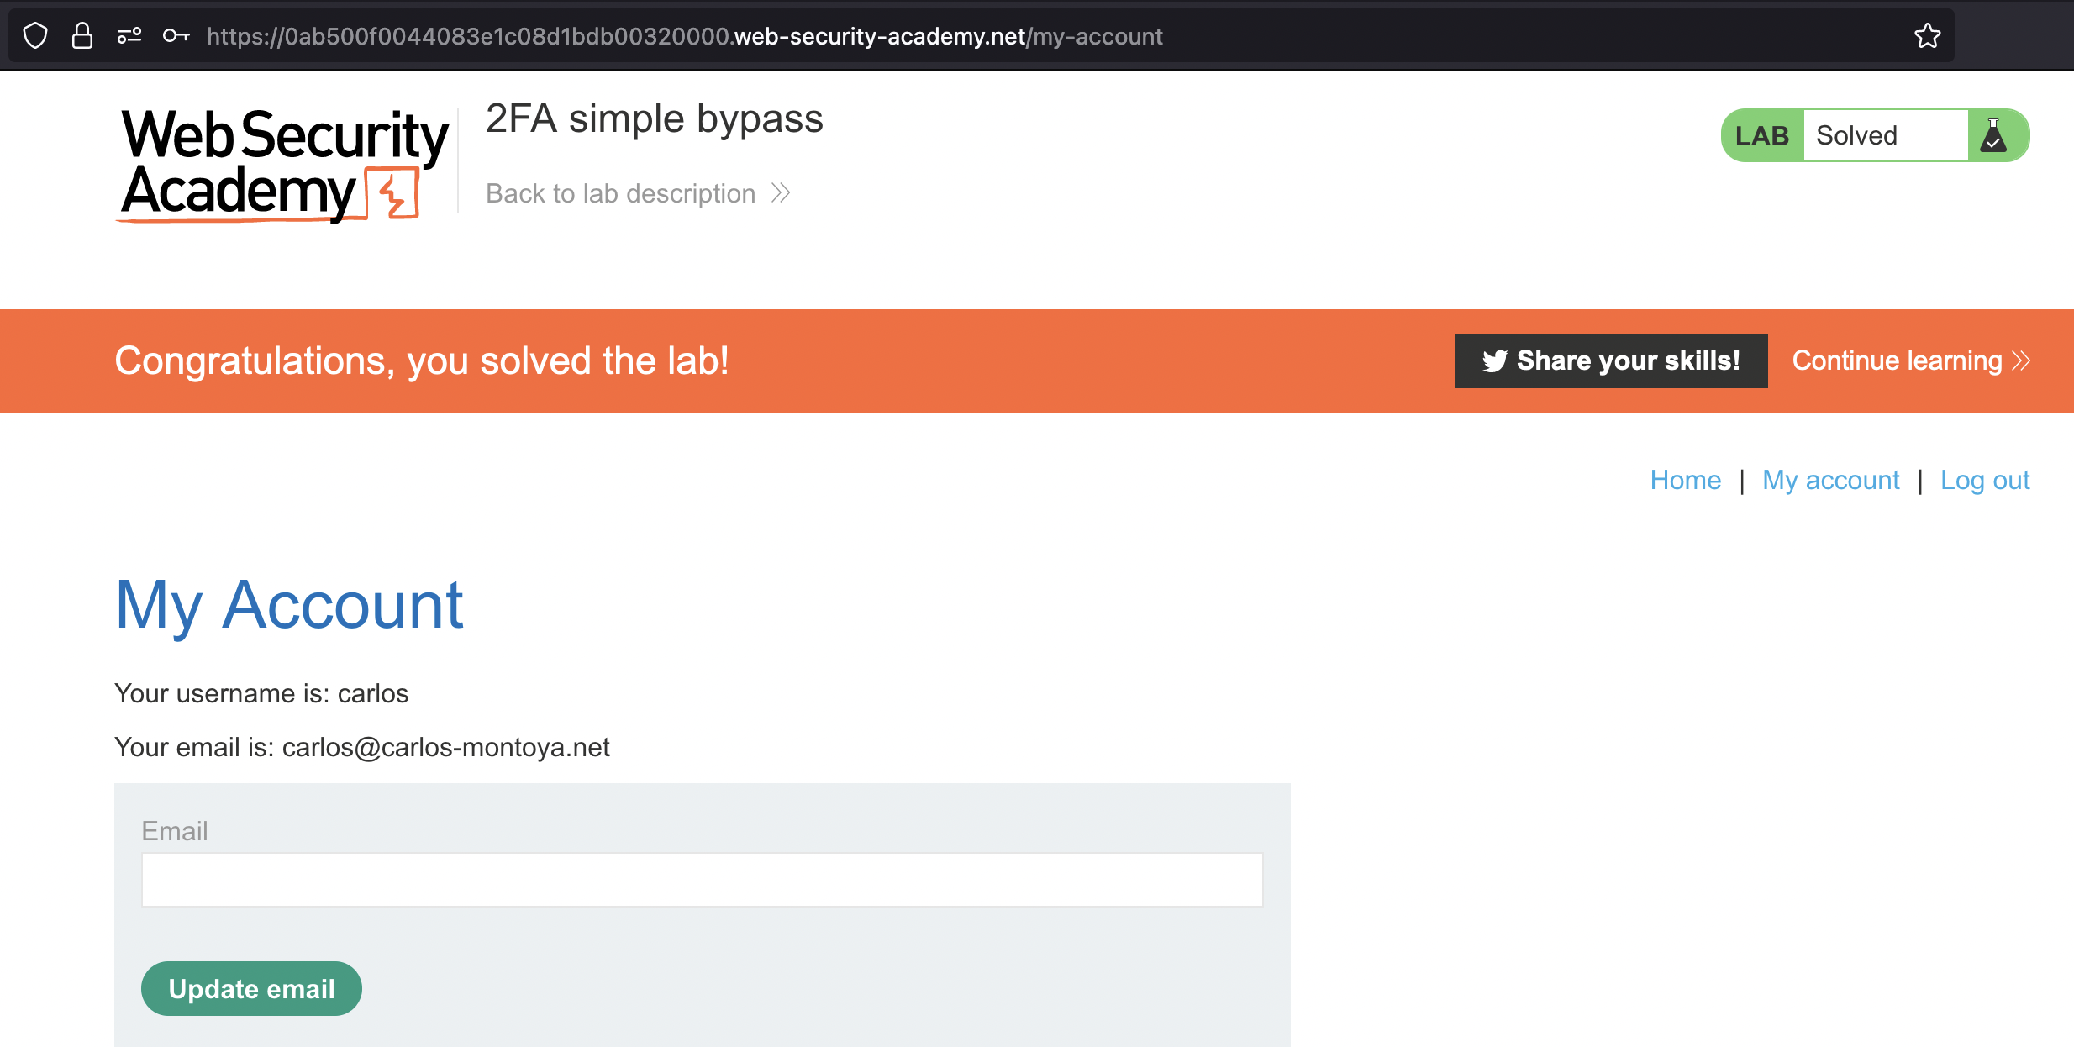Click the Continue learning double arrow
2074x1047 pixels.
point(2021,361)
